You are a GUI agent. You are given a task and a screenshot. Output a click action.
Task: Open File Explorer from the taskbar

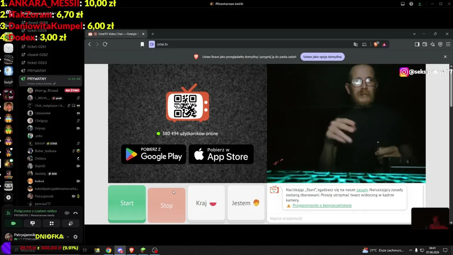(97, 250)
